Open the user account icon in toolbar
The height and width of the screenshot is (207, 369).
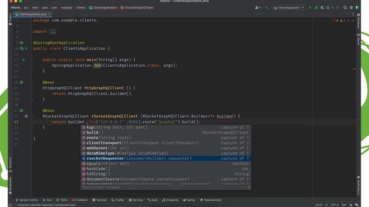(x=258, y=7)
